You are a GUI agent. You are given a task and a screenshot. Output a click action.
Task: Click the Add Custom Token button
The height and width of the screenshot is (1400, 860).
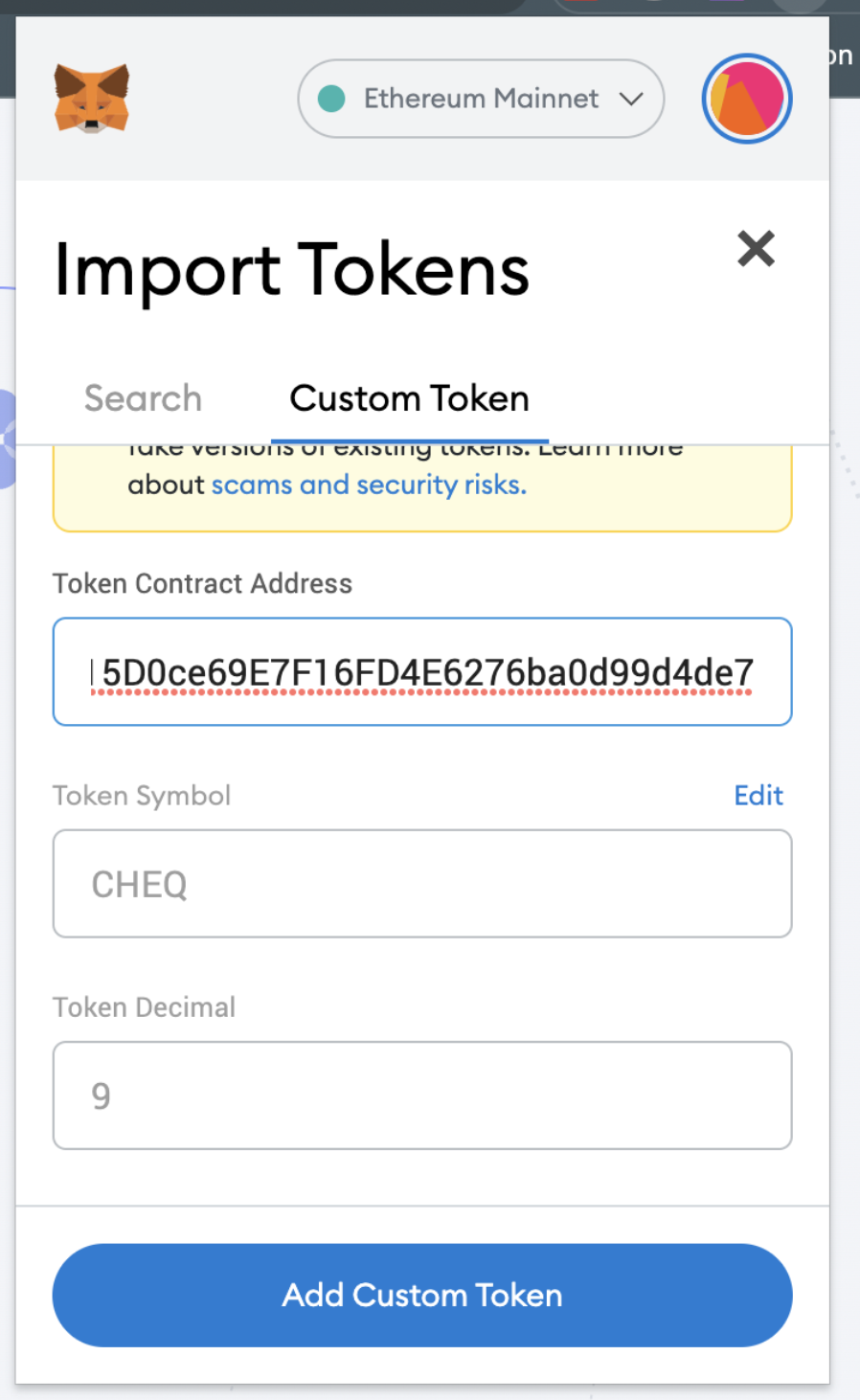(422, 1295)
